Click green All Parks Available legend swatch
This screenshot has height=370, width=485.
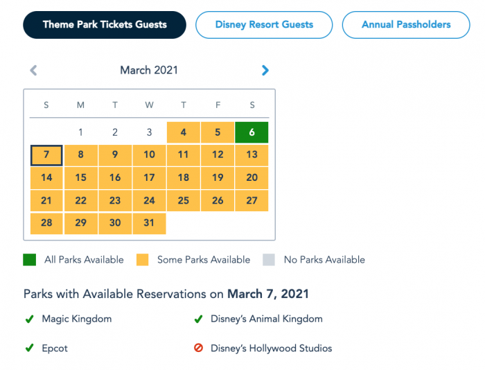click(x=30, y=260)
